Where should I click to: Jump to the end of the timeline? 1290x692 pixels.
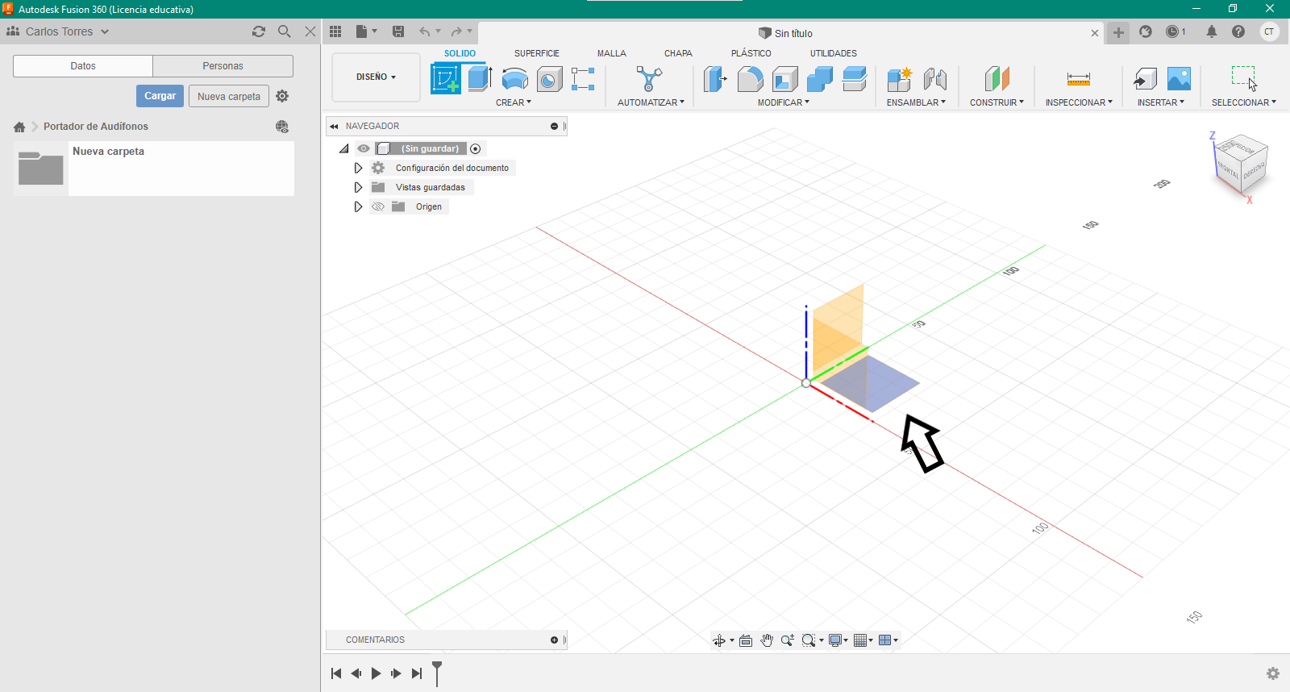[x=416, y=673]
